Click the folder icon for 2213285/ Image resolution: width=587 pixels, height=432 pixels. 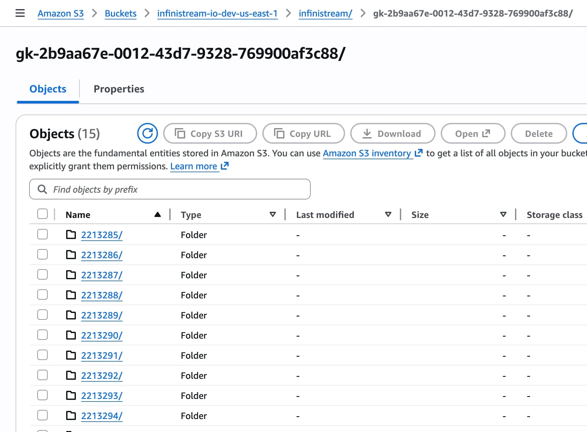71,234
